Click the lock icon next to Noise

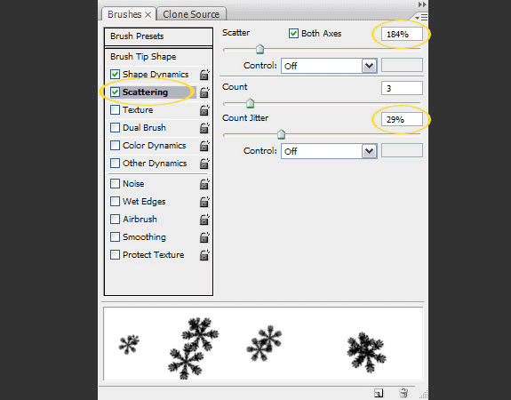point(204,184)
